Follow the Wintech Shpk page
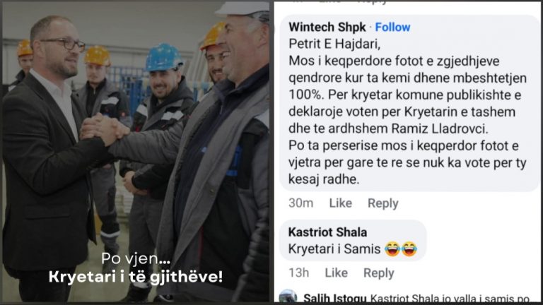Image resolution: width=543 pixels, height=305 pixels. (392, 28)
